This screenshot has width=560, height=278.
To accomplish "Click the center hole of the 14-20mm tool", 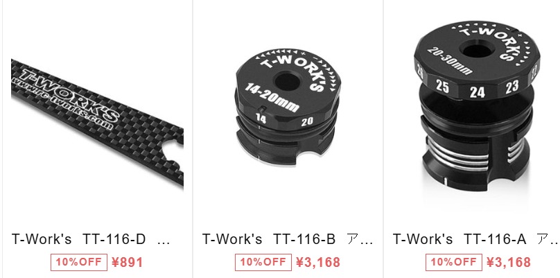I will pos(288,82).
